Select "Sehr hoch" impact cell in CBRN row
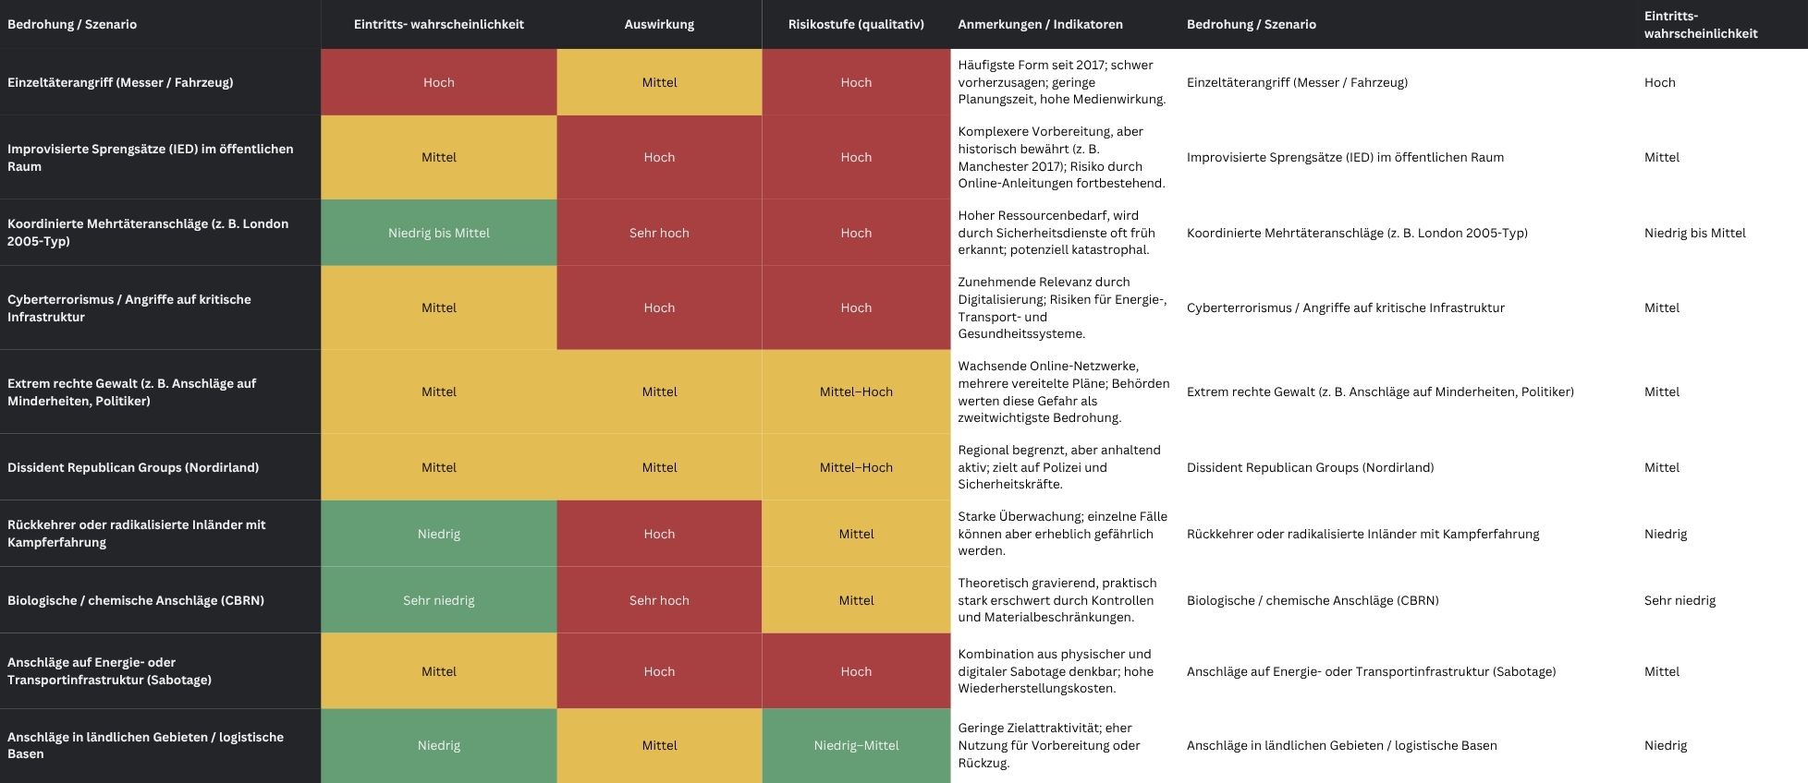 coord(659,600)
